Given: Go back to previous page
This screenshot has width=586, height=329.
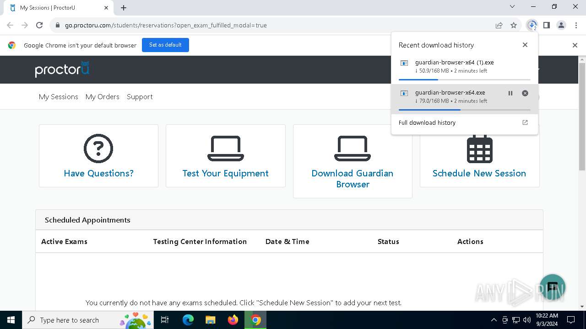Looking at the screenshot, I should point(10,25).
